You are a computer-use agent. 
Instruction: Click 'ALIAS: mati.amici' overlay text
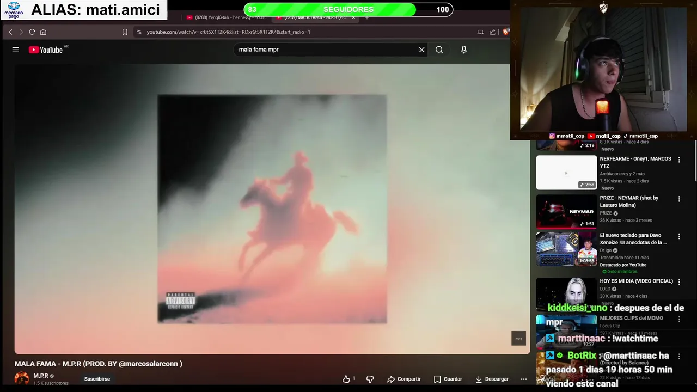click(95, 10)
